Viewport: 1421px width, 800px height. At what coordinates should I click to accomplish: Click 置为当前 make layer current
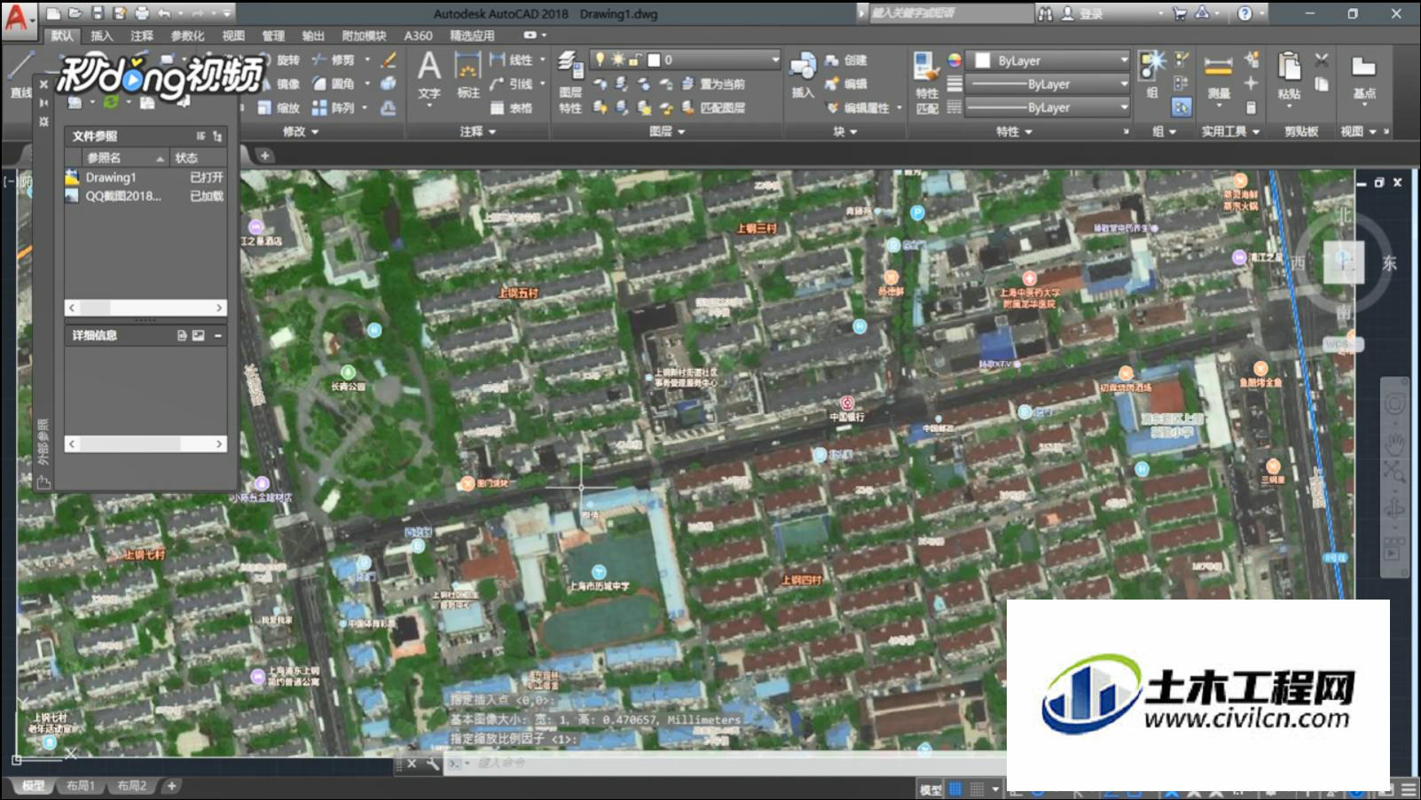coord(712,83)
